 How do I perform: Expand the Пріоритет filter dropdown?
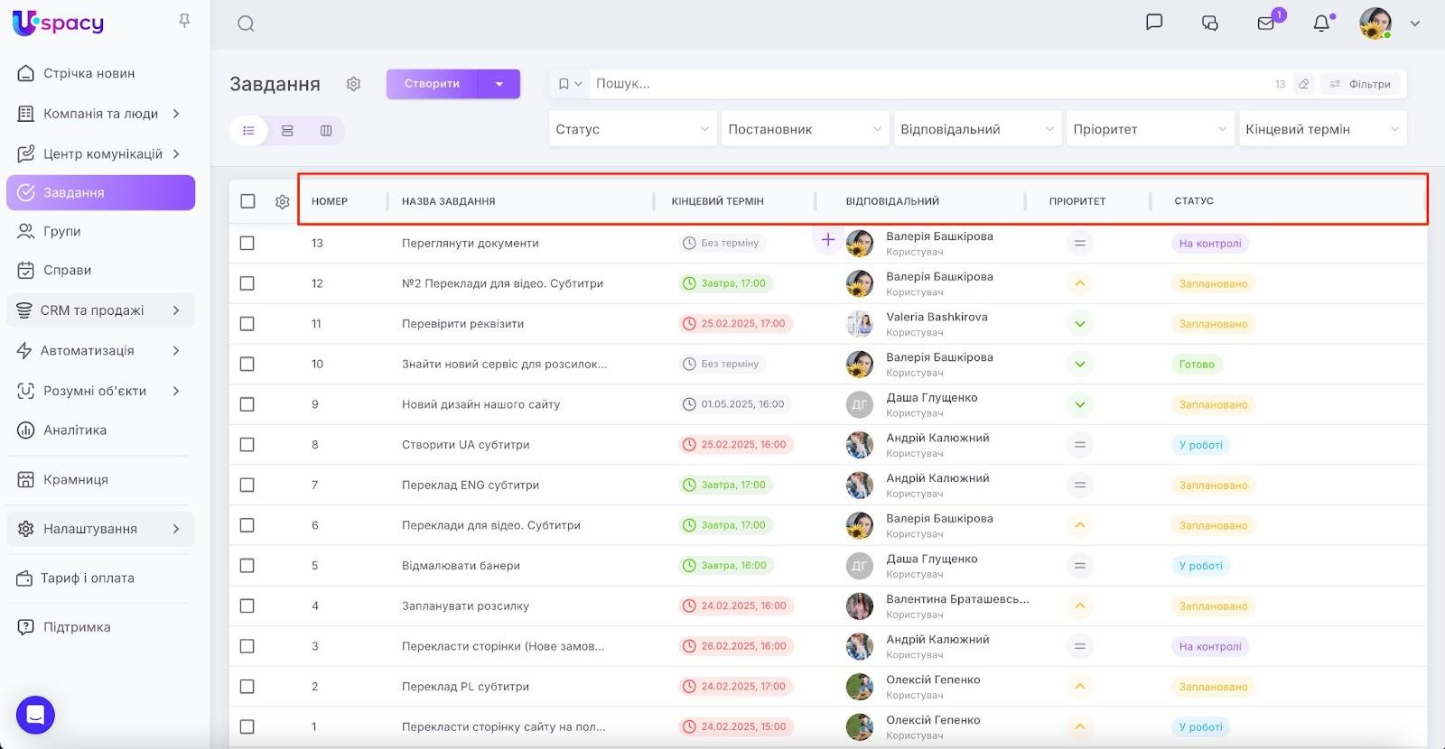coord(1149,129)
